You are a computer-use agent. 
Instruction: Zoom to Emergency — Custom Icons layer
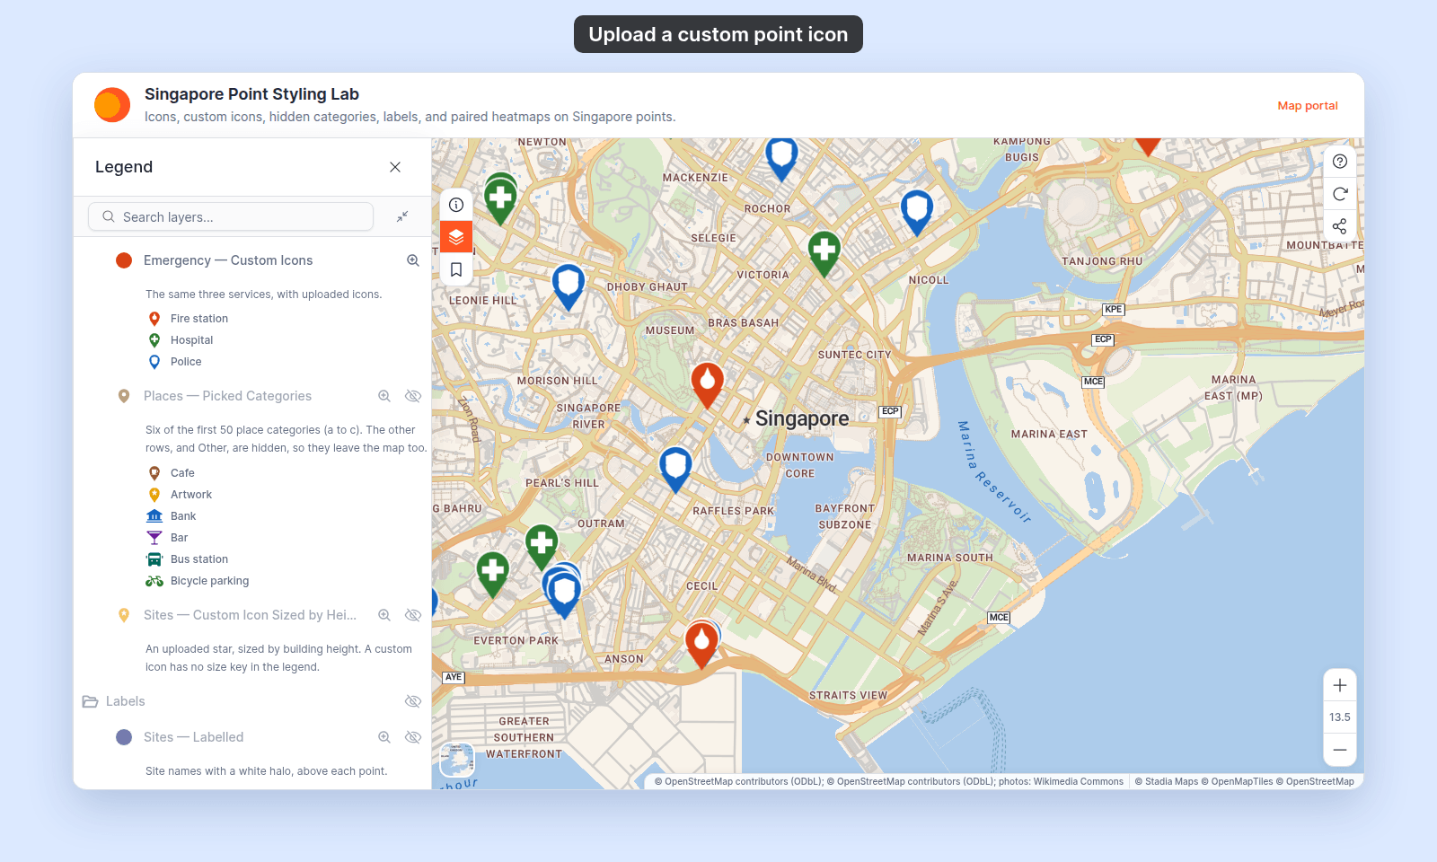pyautogui.click(x=413, y=260)
